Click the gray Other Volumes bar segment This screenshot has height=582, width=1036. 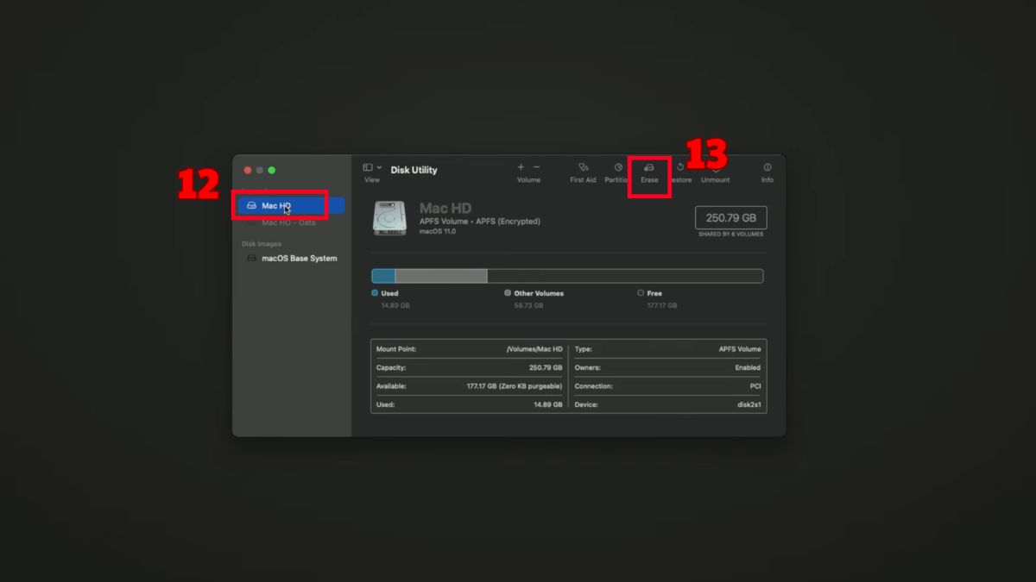[x=441, y=276]
